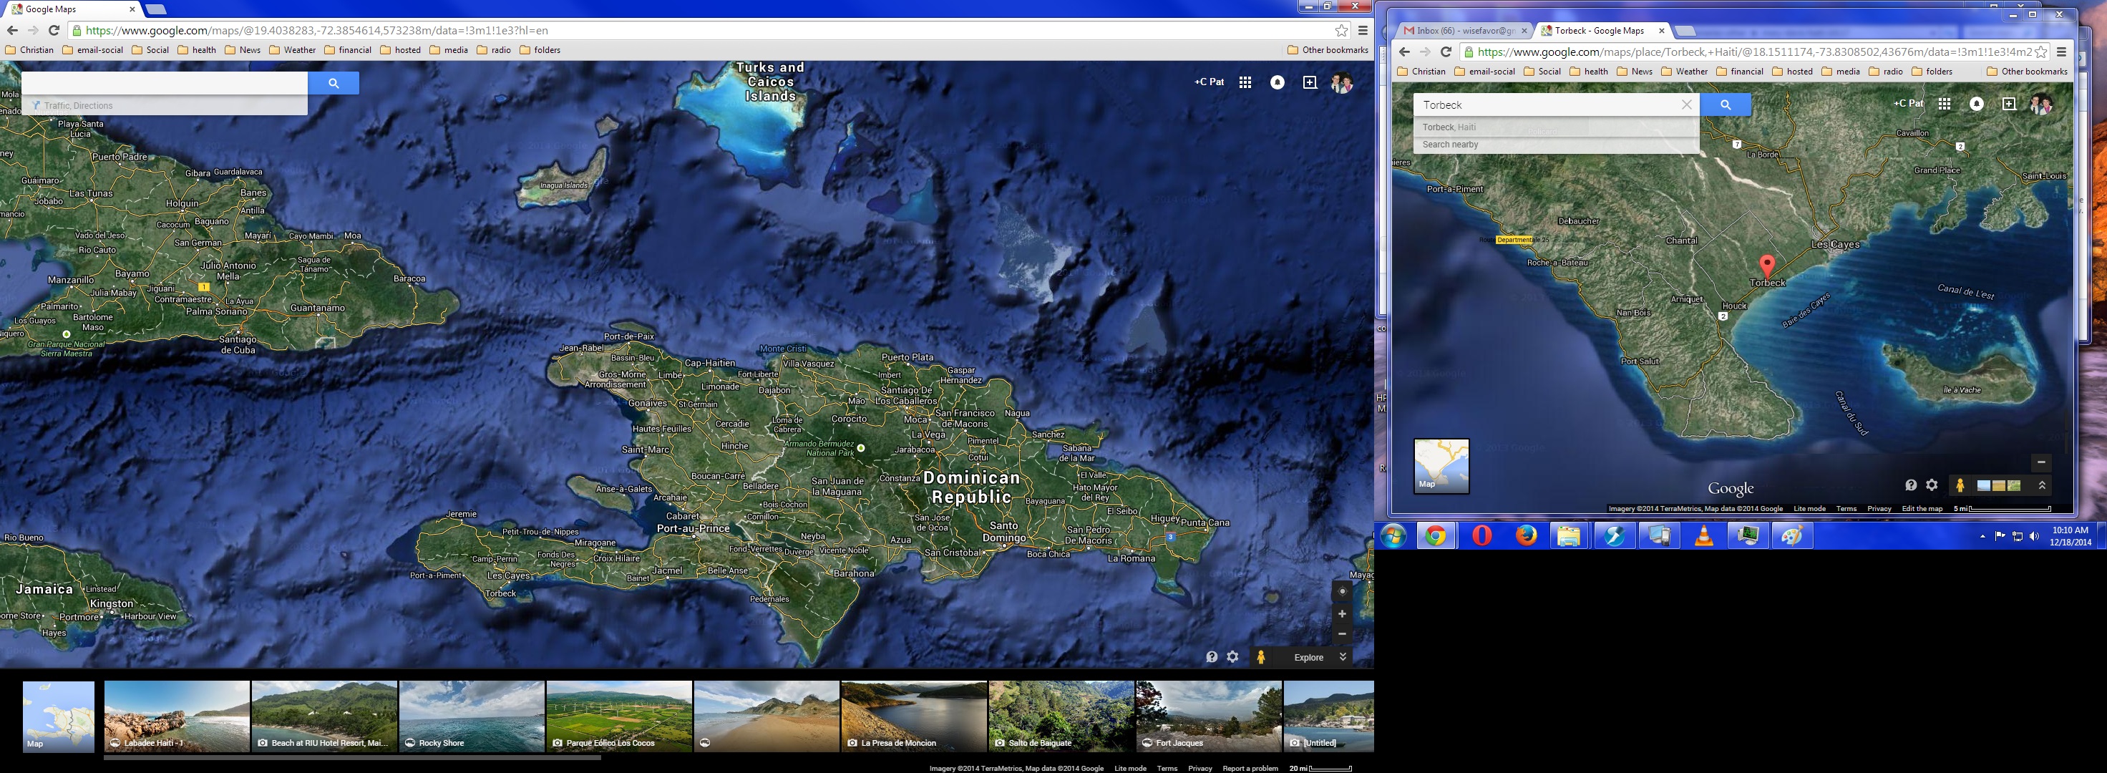Open help icon on left map

tap(1212, 657)
